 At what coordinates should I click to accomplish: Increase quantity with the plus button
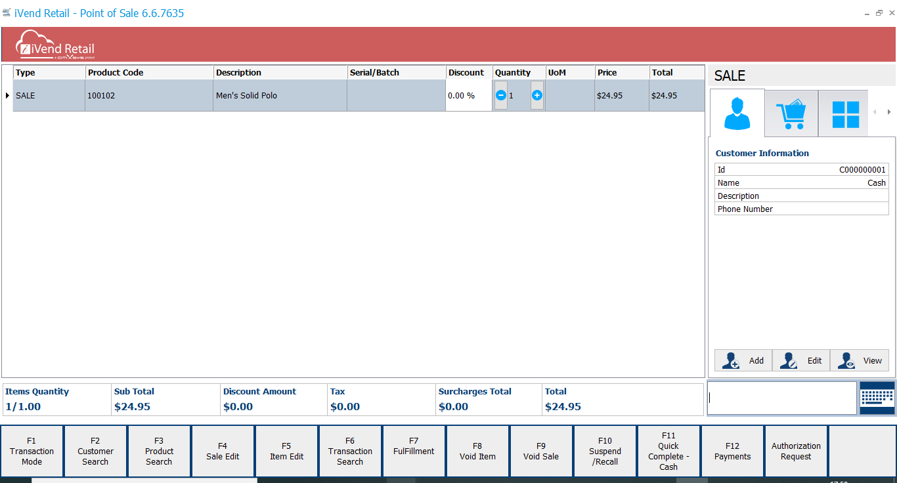[537, 96]
